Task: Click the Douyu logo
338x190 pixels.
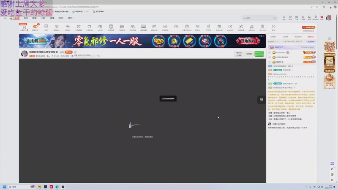Action: (15, 18)
